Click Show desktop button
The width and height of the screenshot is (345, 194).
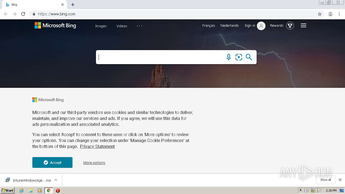pyautogui.click(x=342, y=190)
